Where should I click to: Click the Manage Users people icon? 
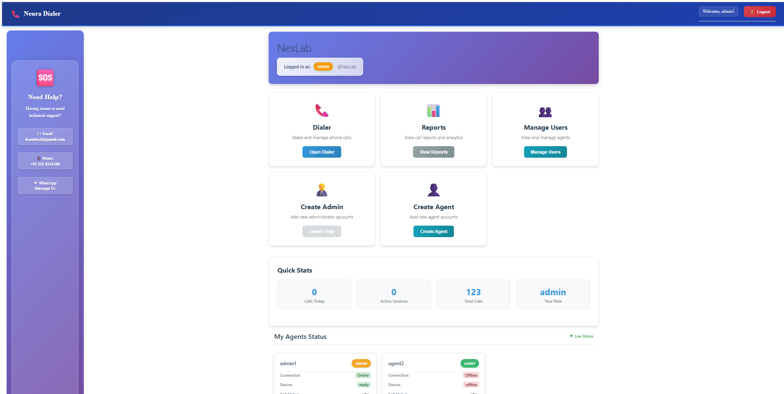(x=545, y=112)
